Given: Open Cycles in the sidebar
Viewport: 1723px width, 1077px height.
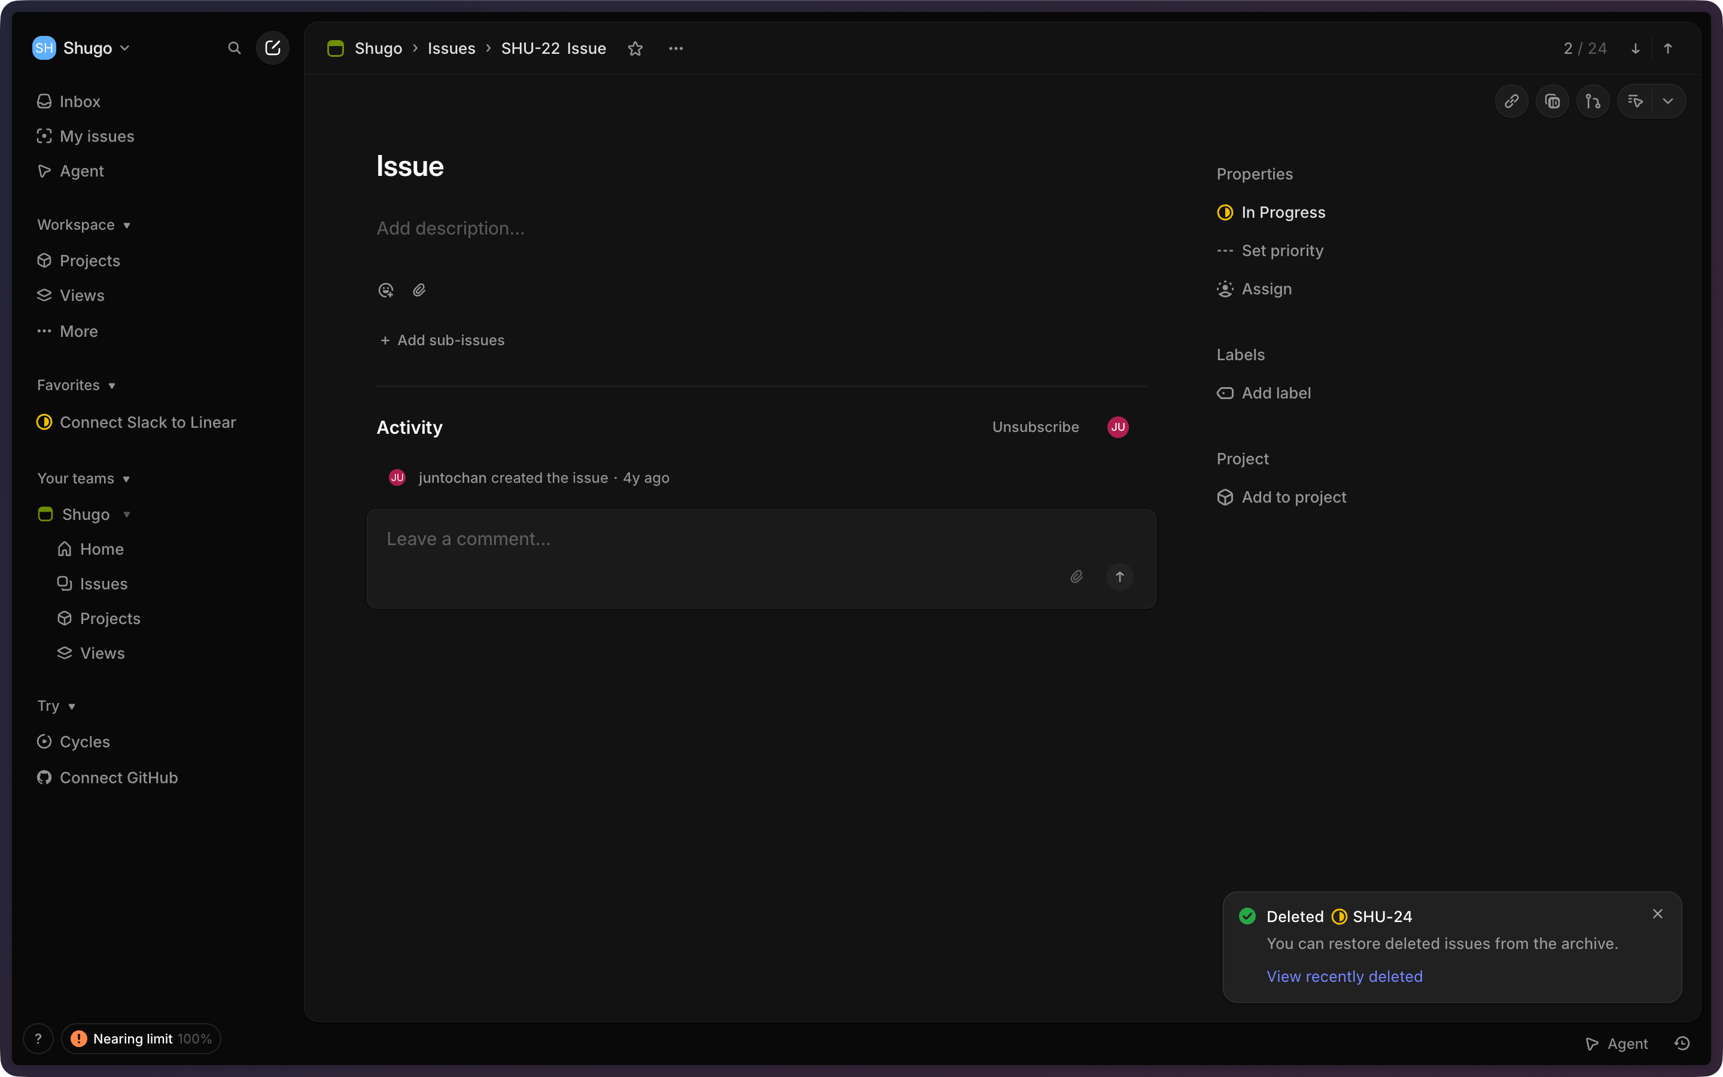Looking at the screenshot, I should [74, 741].
